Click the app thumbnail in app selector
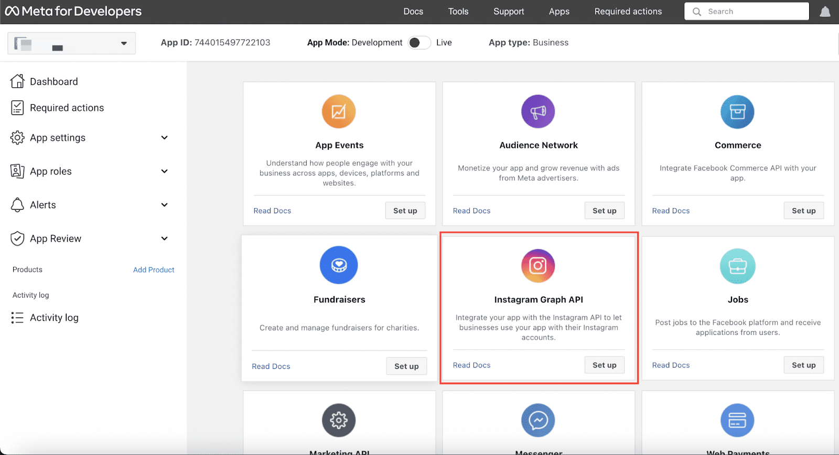The height and width of the screenshot is (455, 839). [23, 44]
